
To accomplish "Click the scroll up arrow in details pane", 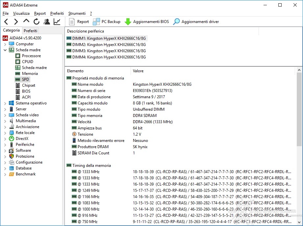I will (299, 70).
